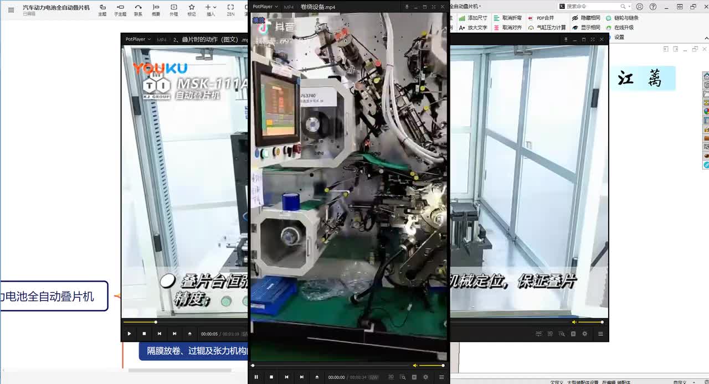Screen dimensions: 709x384
Task: Click the open file eject icon in front player
Action: click(x=317, y=377)
